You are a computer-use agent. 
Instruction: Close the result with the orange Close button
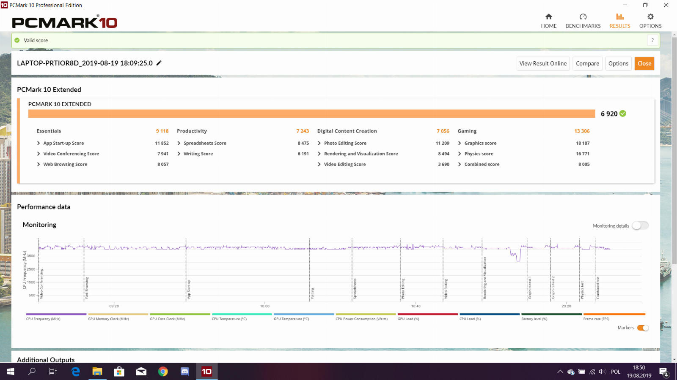click(x=644, y=63)
